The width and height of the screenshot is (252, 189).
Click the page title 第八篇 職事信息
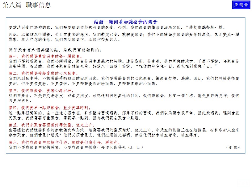pos(27,5)
